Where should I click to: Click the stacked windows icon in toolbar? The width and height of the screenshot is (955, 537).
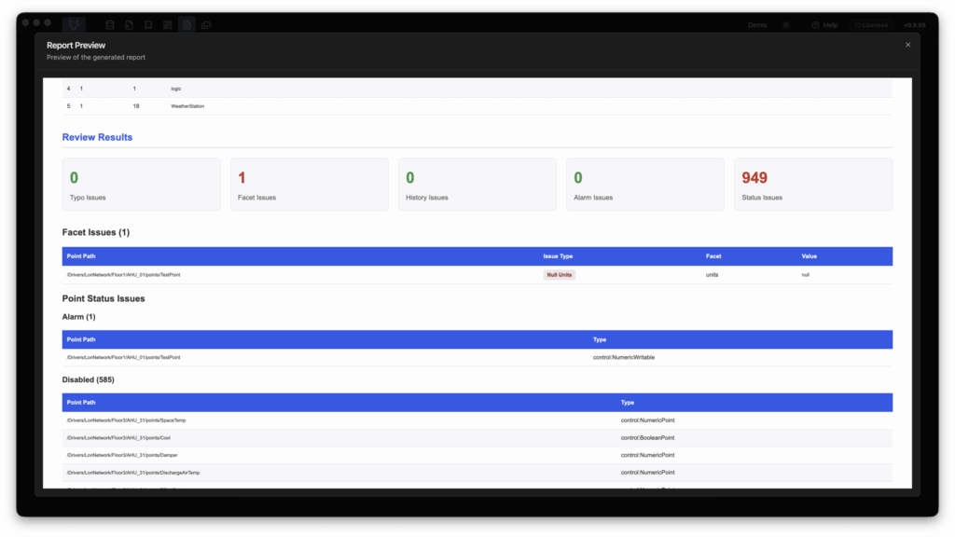(x=206, y=25)
